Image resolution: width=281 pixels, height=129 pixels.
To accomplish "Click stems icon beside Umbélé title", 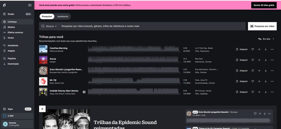I will point(84,92).
